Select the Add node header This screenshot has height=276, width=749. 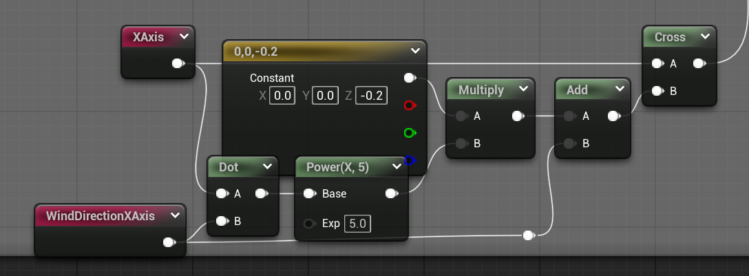[x=577, y=89]
